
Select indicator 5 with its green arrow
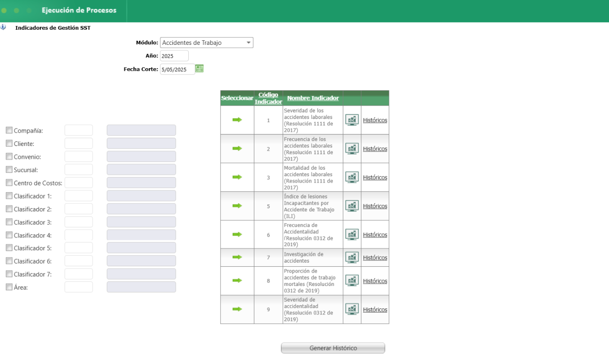(237, 206)
